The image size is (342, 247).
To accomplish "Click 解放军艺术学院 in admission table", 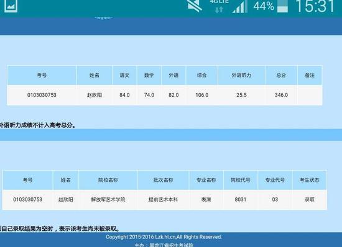I will [108, 200].
